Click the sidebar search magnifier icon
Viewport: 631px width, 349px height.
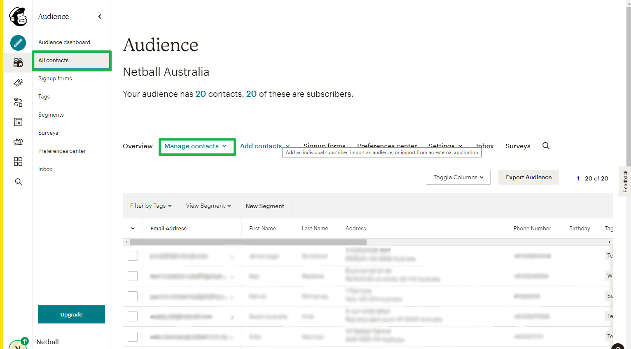(18, 182)
